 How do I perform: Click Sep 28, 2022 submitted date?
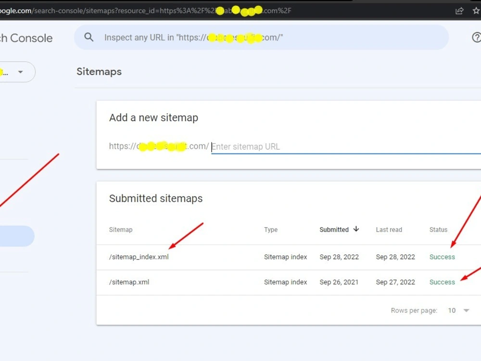(x=339, y=257)
